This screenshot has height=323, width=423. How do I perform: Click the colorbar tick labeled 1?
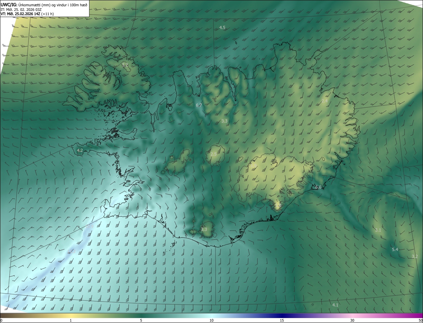point(71,321)
